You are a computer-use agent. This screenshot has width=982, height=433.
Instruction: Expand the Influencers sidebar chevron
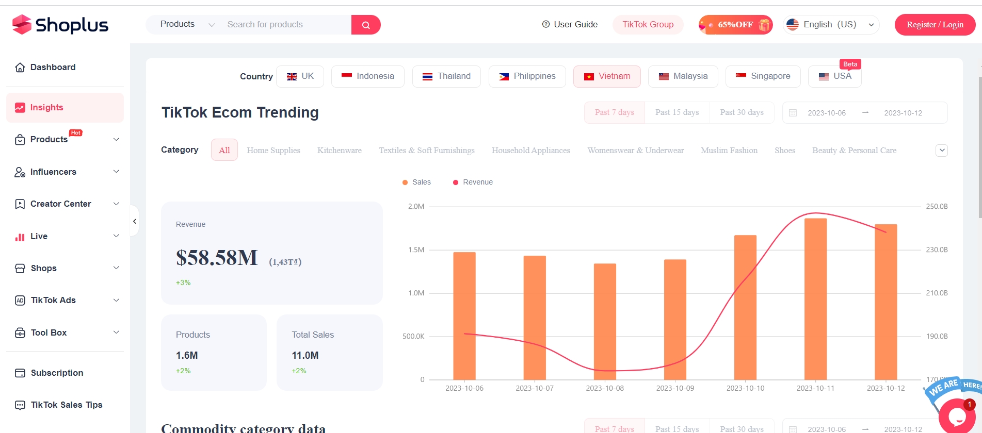point(117,172)
